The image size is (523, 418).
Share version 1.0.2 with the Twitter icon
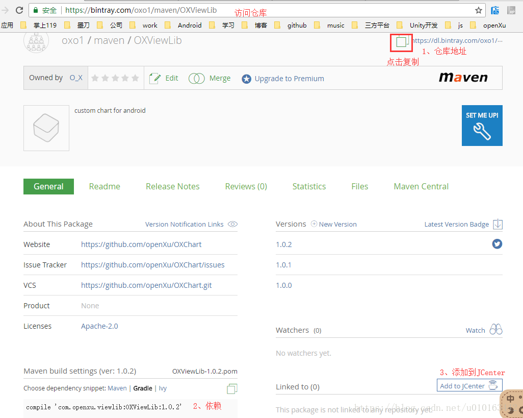pyautogui.click(x=497, y=244)
